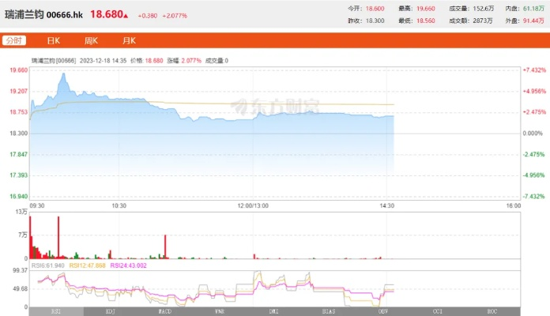Display the MACD indicator
The width and height of the screenshot is (550, 316).
tap(164, 312)
